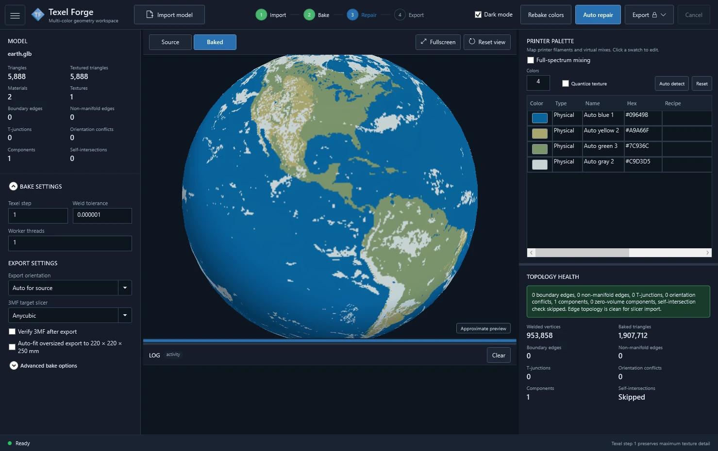Image resolution: width=718 pixels, height=451 pixels.
Task: Open the Export dropdown button
Action: [x=649, y=15]
